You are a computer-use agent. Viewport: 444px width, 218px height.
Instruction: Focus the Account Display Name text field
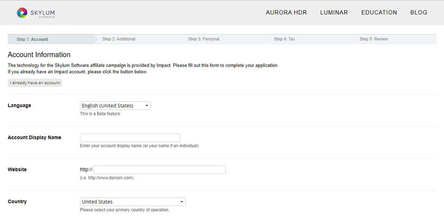tap(130, 138)
